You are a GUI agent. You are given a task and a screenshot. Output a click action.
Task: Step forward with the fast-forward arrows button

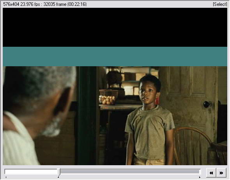click(x=221, y=173)
